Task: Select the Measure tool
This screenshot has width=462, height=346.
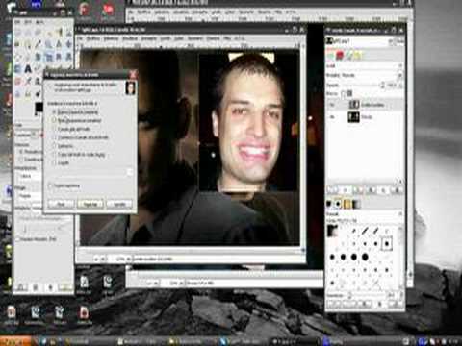Action: point(59,43)
